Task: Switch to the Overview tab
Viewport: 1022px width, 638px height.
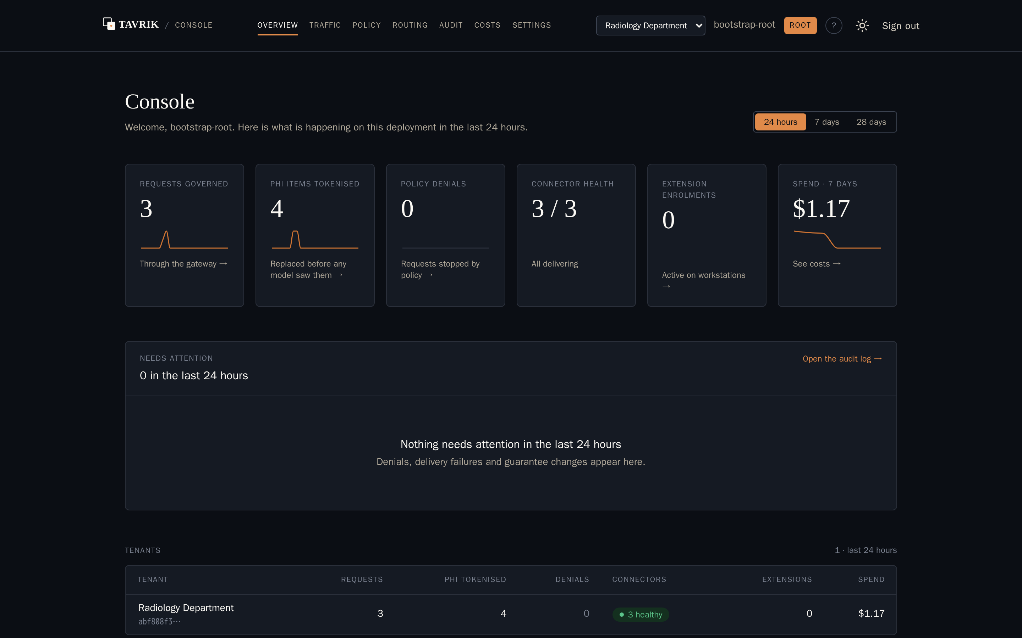Action: click(x=278, y=25)
